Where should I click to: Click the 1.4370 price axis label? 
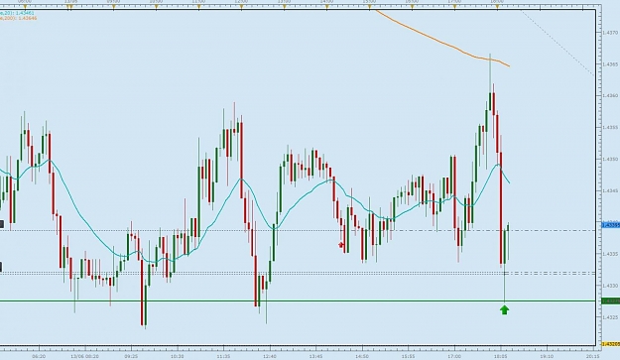pyautogui.click(x=610, y=33)
